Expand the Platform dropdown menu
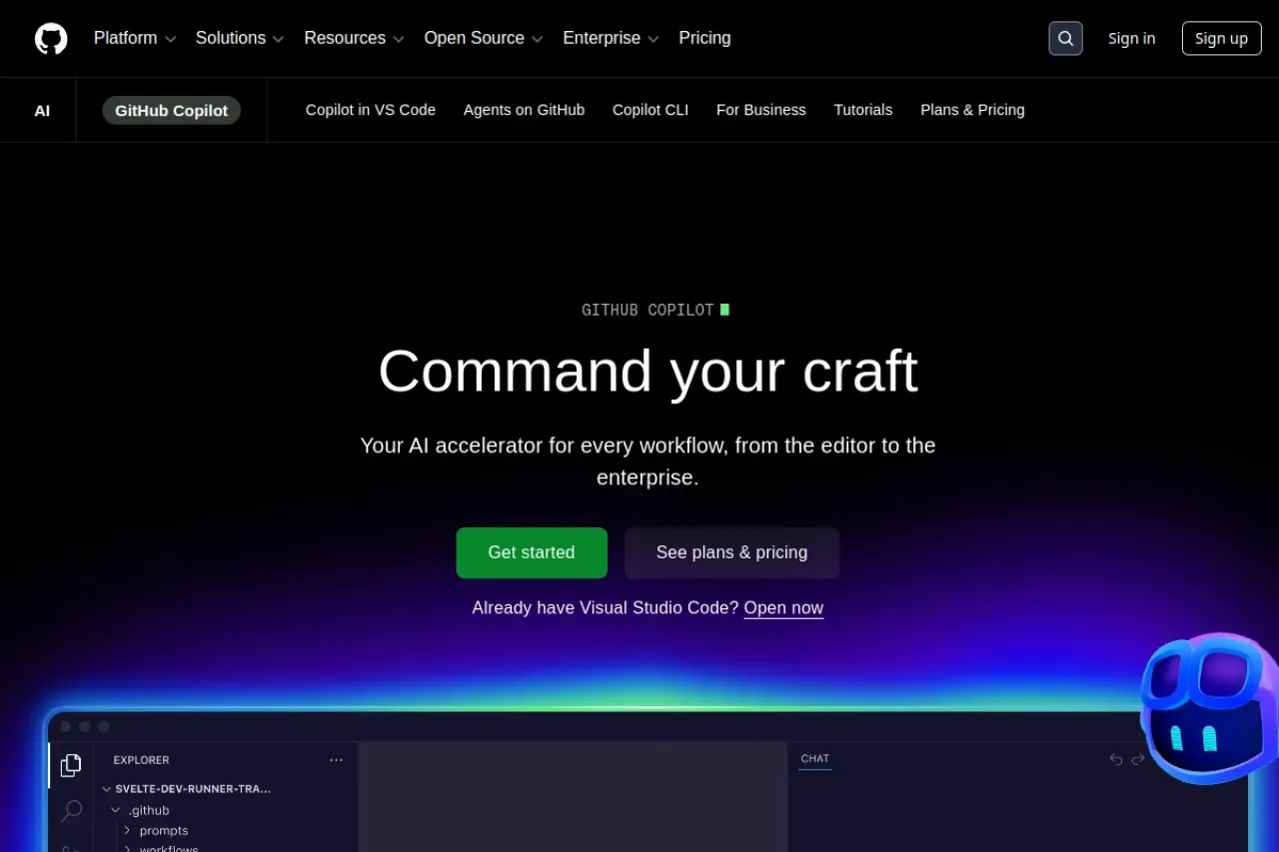 pyautogui.click(x=135, y=38)
